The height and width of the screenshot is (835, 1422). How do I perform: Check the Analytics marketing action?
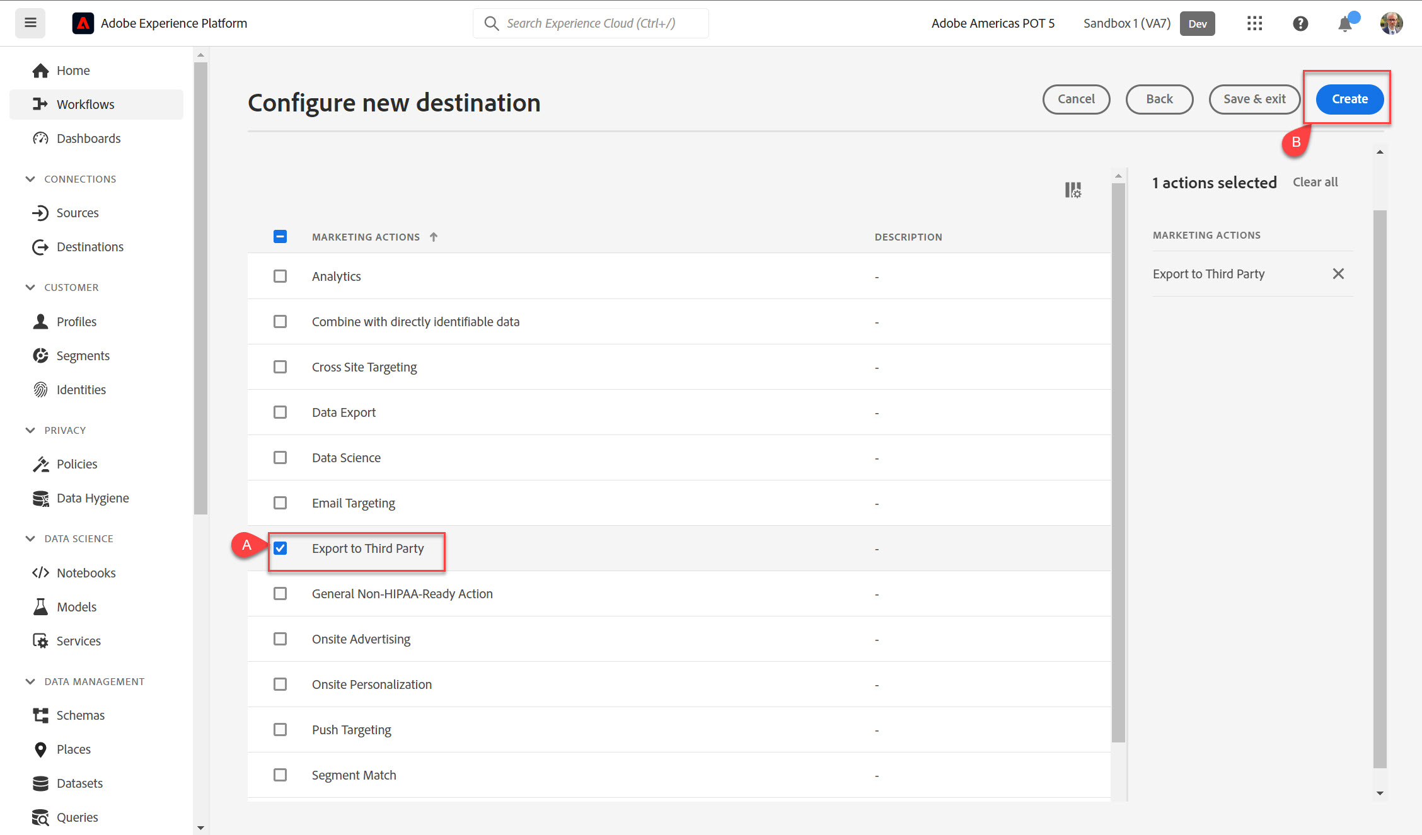(x=280, y=276)
